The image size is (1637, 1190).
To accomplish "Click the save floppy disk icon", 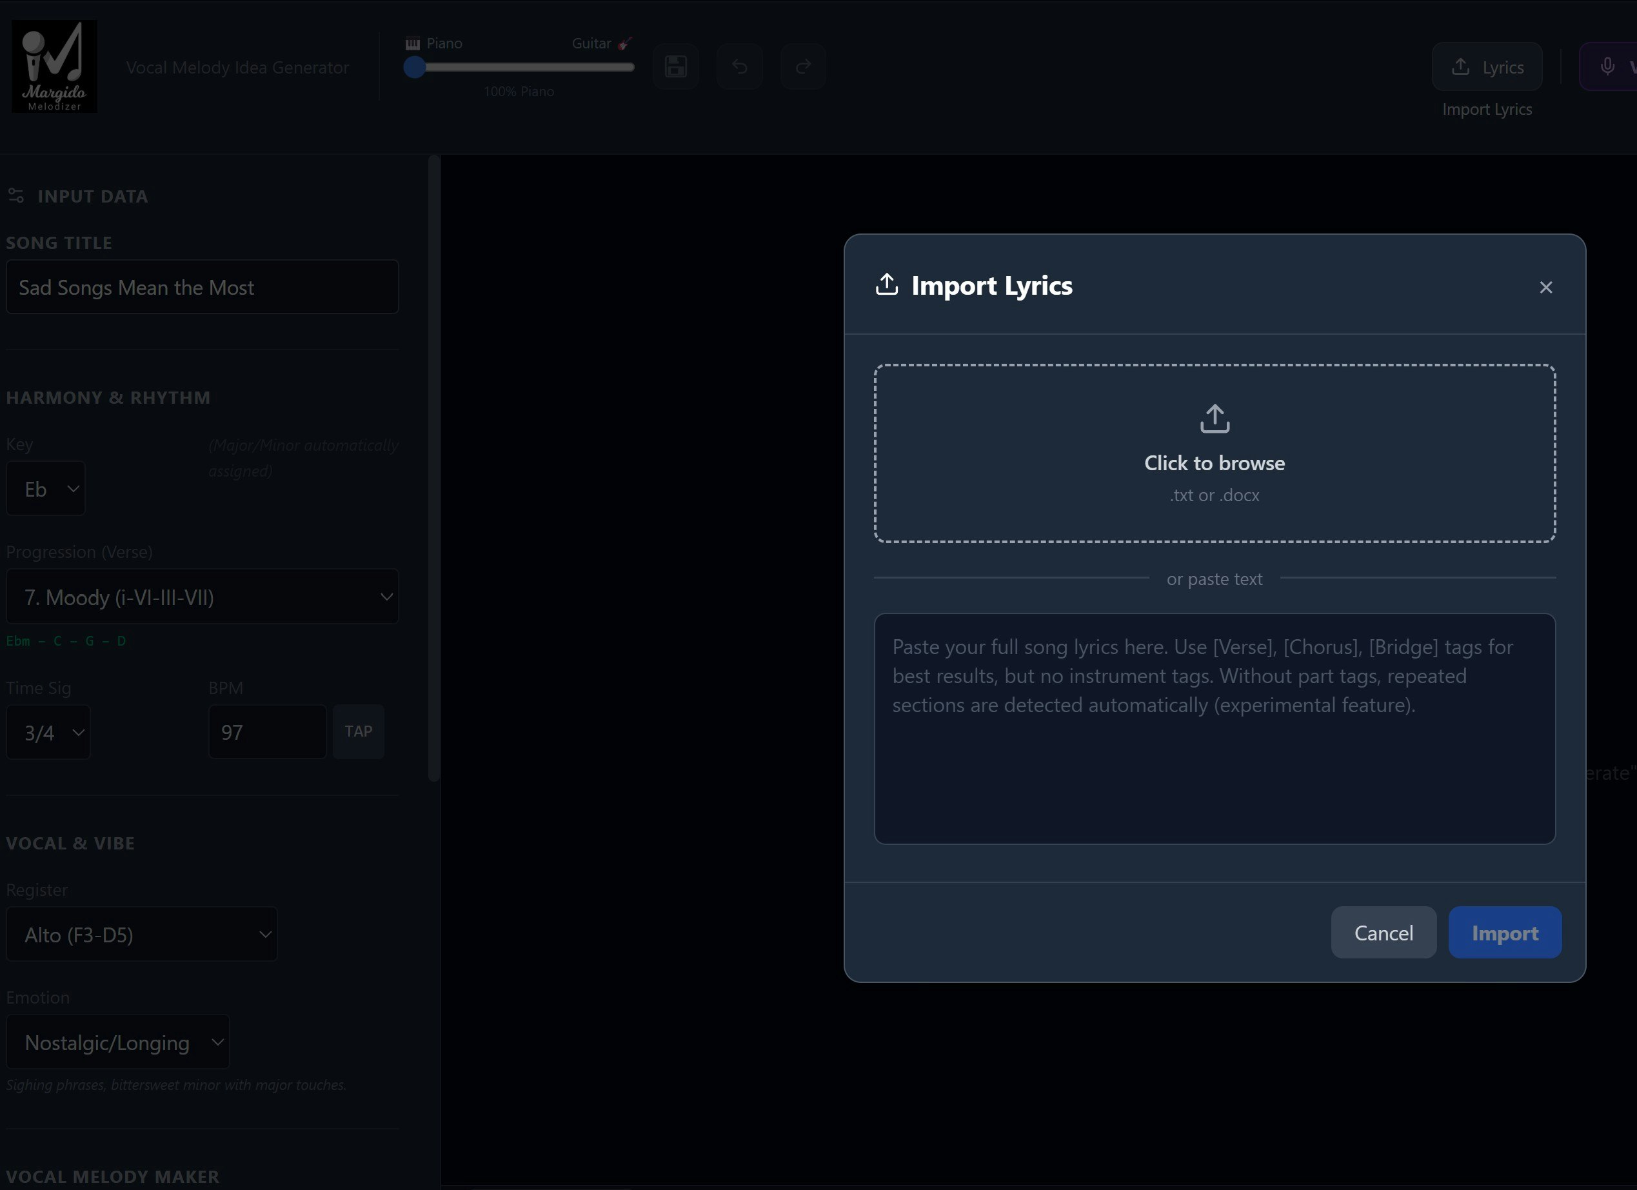I will click(x=675, y=66).
